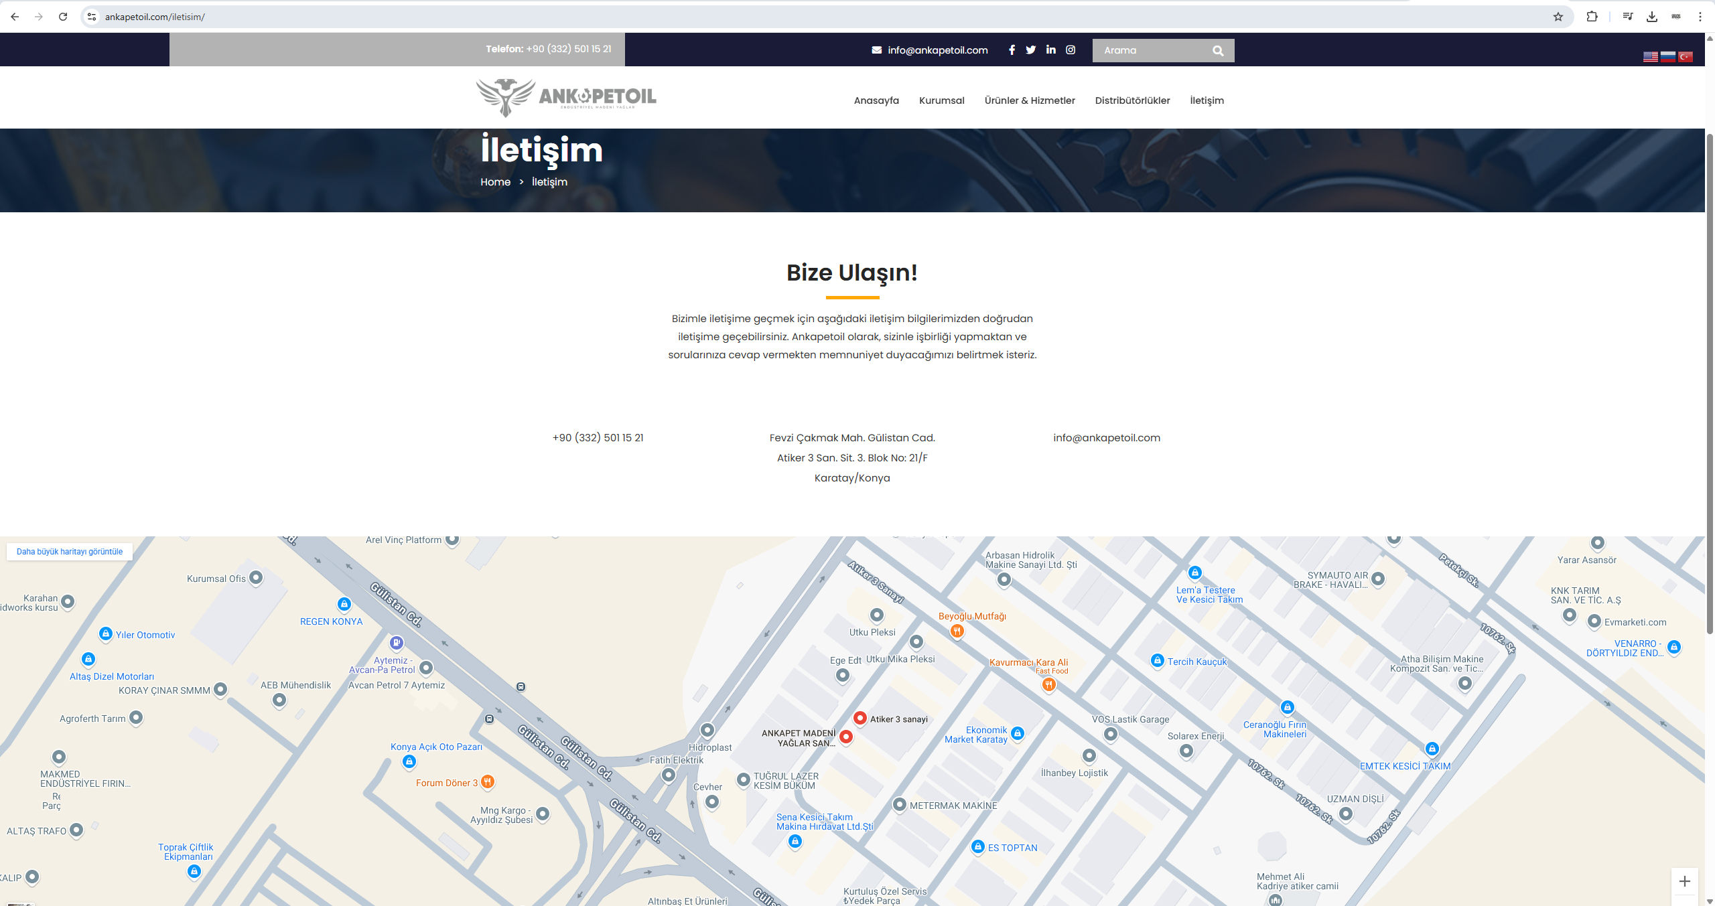Click the "VOS Lastik Garage" map label
The height and width of the screenshot is (906, 1715).
coord(1131,719)
